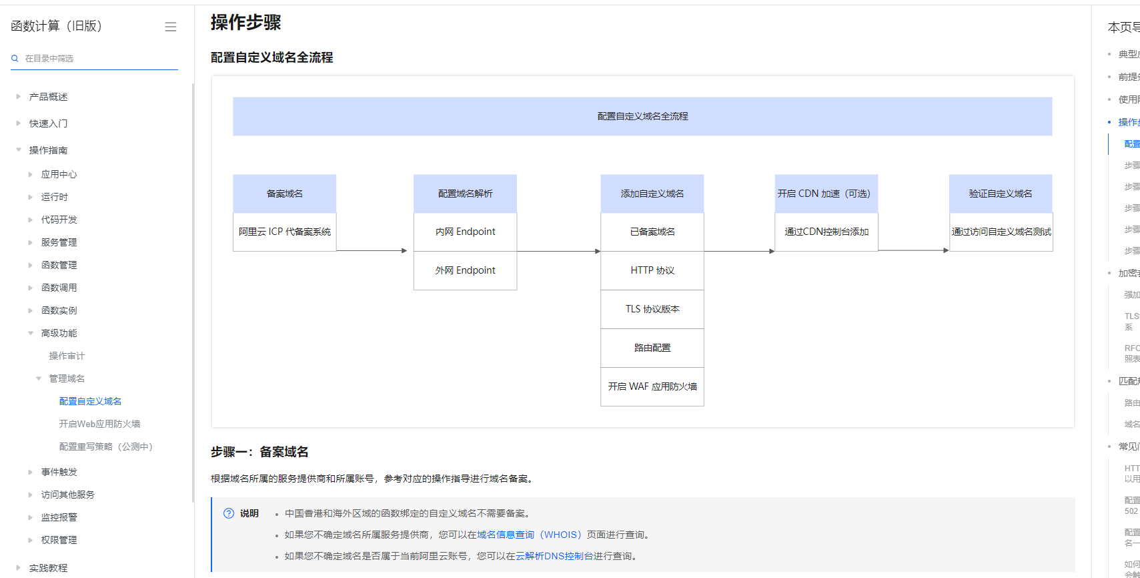Click the search magnifier icon in sidebar
Image resolution: width=1140 pixels, height=578 pixels.
tap(15, 59)
